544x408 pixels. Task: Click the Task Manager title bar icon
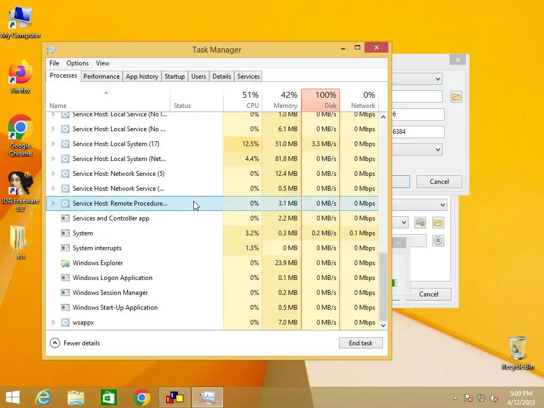(51, 50)
